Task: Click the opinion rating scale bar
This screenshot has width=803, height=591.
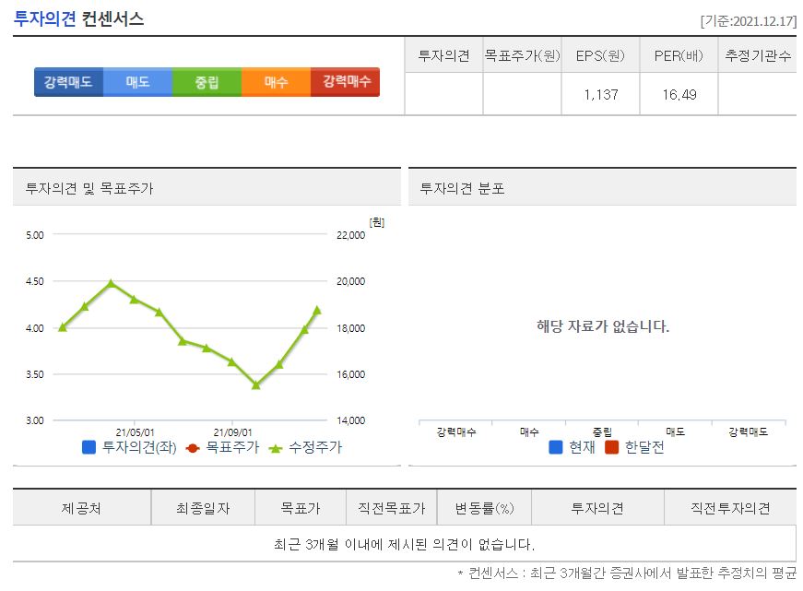Action: 207,81
